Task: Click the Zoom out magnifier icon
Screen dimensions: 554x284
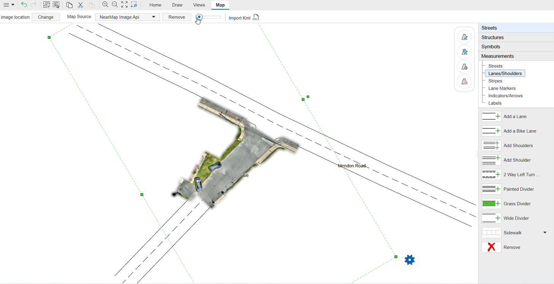Action: (115, 5)
